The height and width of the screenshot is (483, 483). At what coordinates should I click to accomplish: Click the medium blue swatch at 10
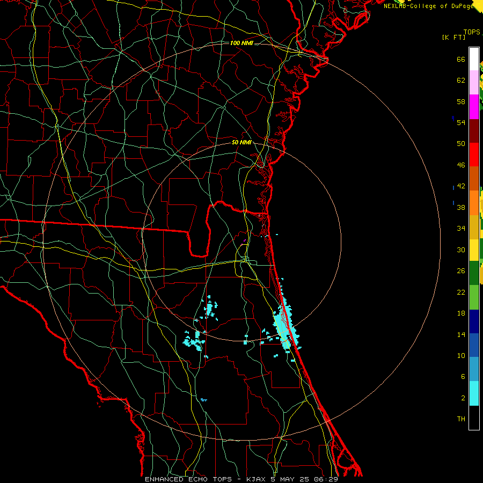click(x=474, y=345)
